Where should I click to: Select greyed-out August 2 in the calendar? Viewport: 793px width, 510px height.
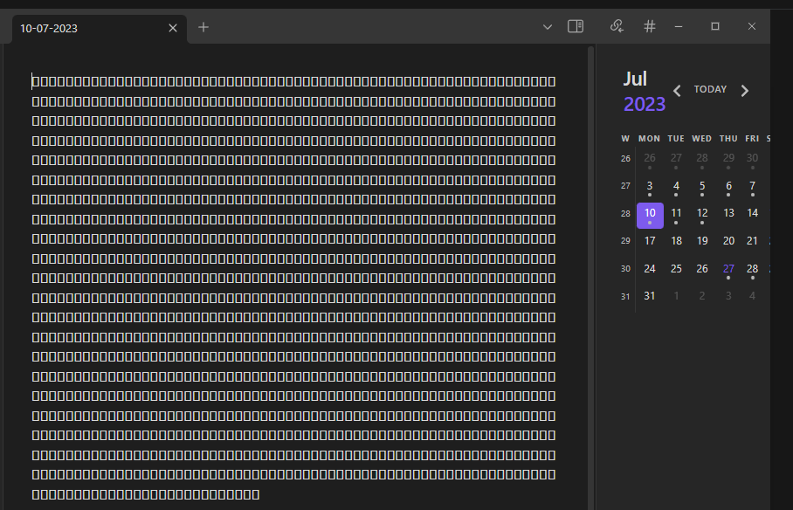click(x=702, y=298)
